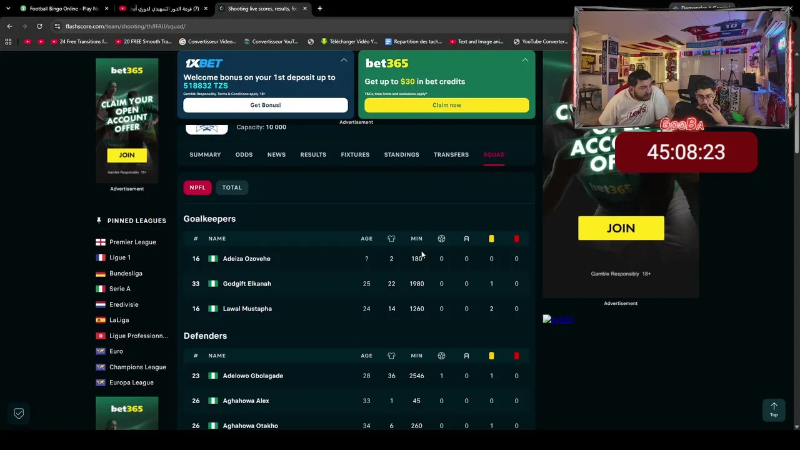Open the 'Repartition des tach...' bookmark
This screenshot has height=450, width=800.
point(414,42)
